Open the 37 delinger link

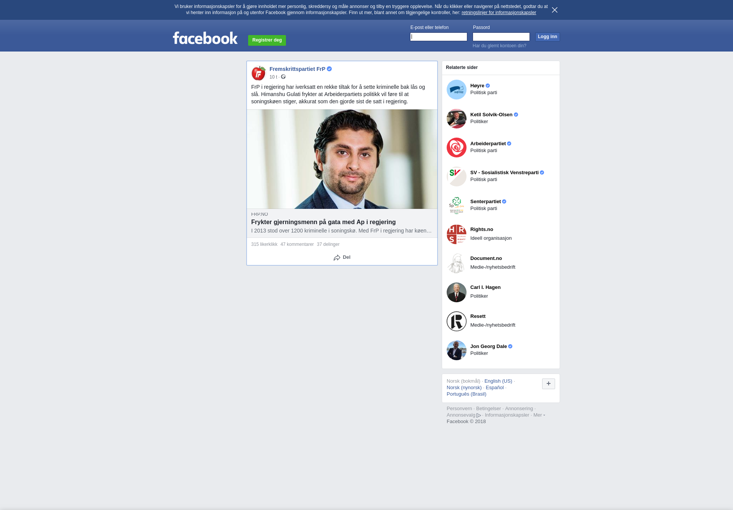click(328, 244)
